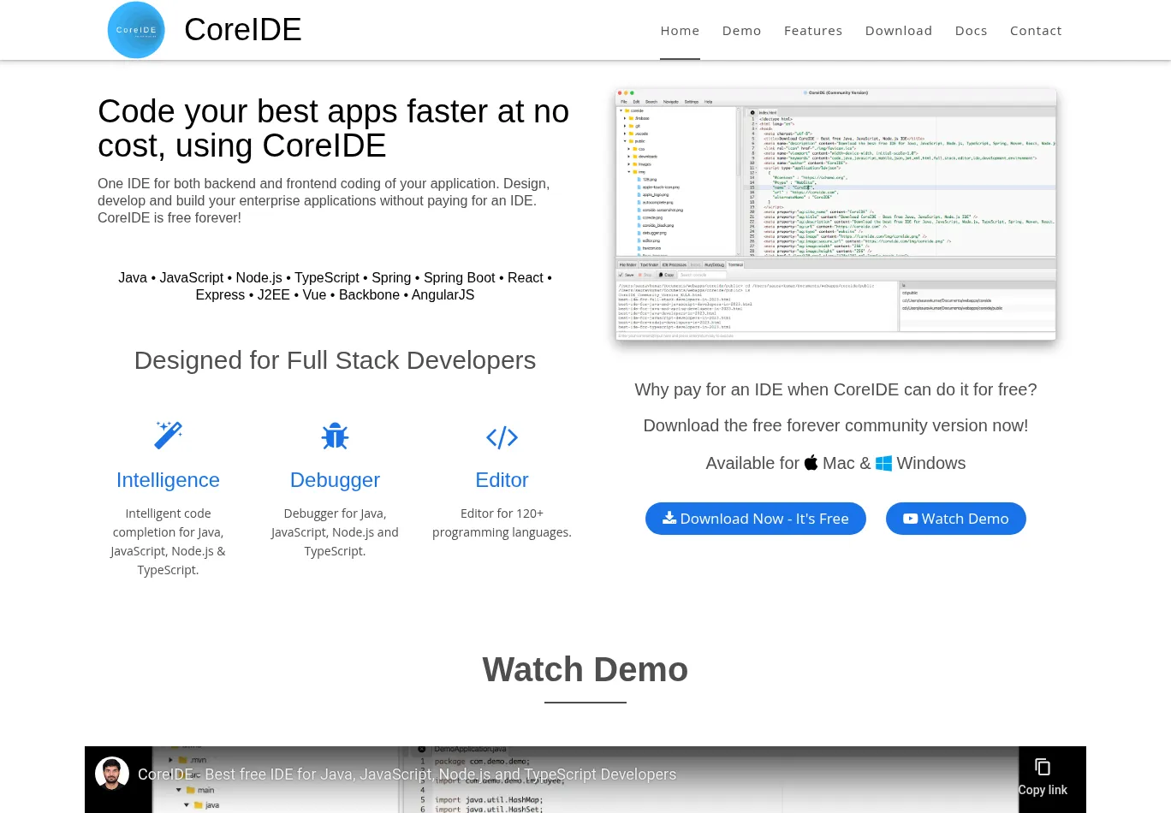Click the Editor code brackets icon

click(x=502, y=437)
